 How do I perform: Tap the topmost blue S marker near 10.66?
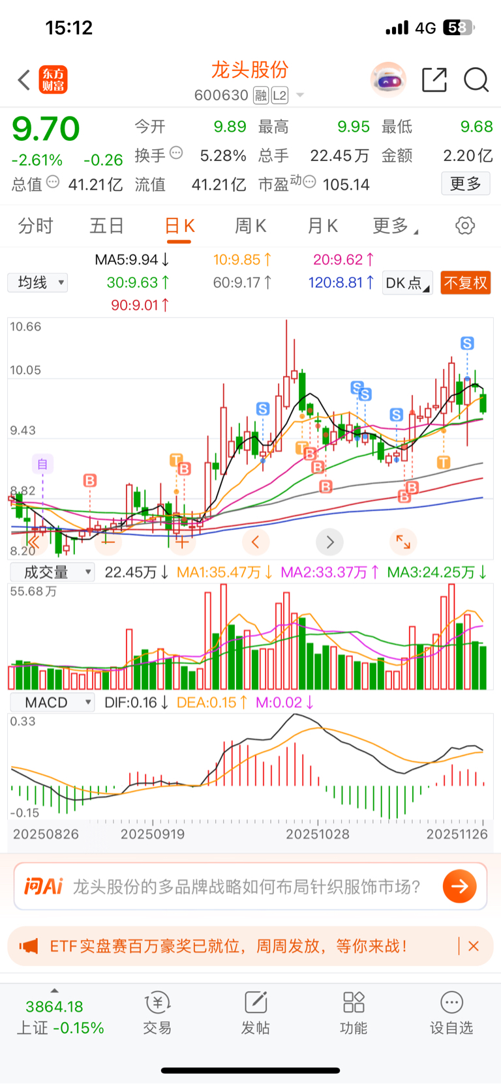coord(467,344)
